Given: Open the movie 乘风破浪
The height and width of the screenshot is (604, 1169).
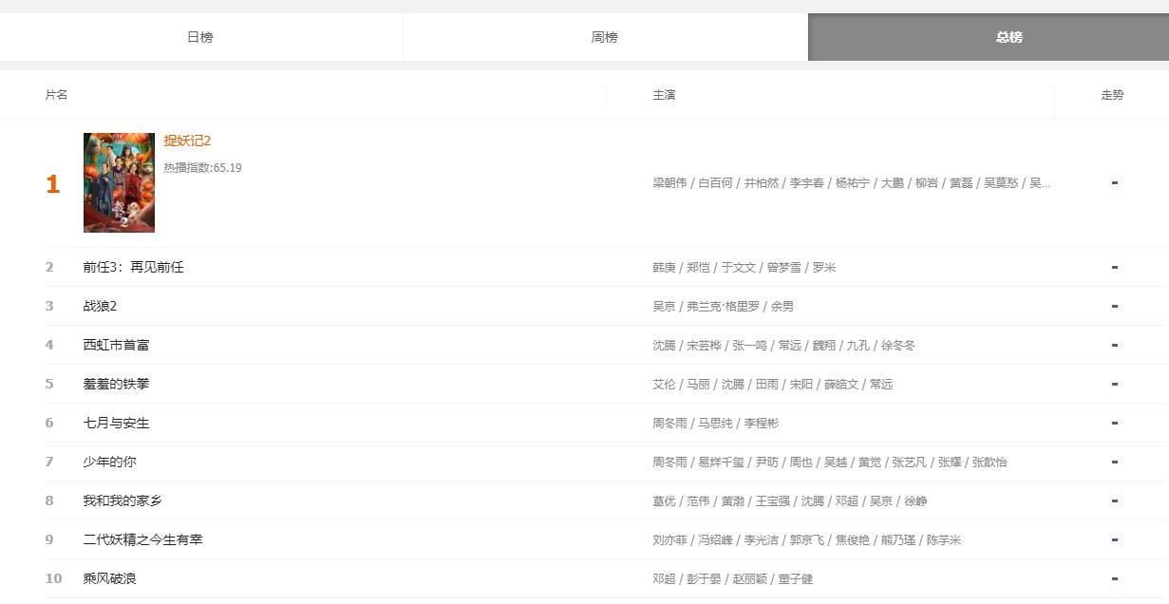Looking at the screenshot, I should click(x=109, y=579).
